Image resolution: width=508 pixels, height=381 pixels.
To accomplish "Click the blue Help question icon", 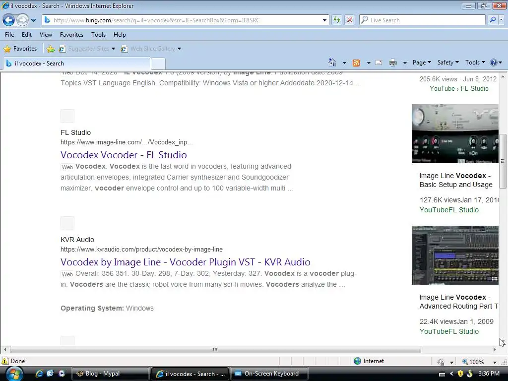I will [x=494, y=63].
